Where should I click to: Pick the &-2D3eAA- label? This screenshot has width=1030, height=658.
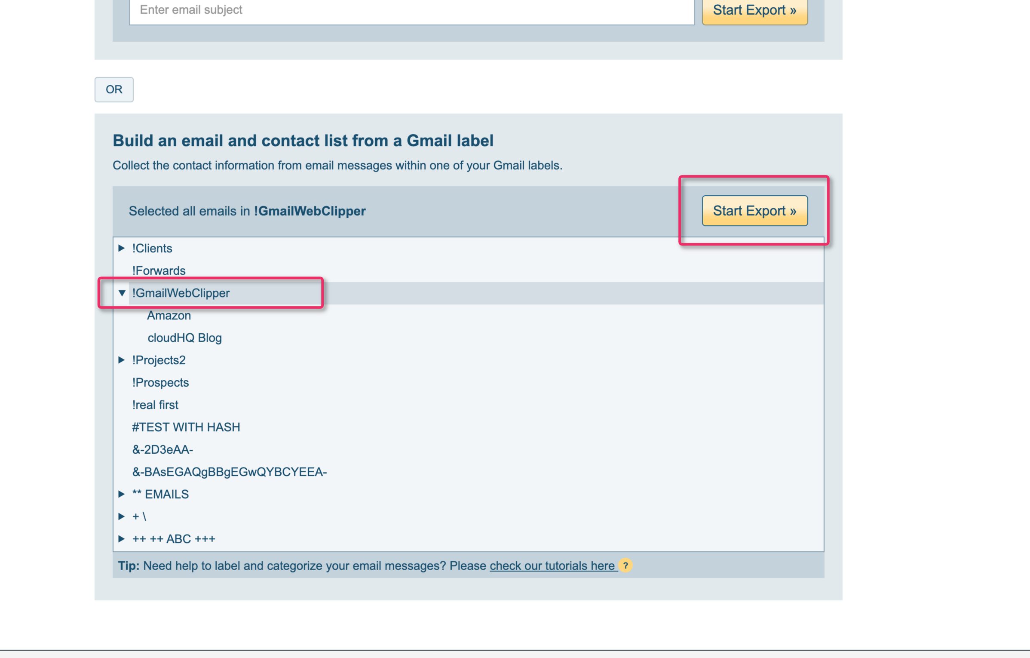point(162,449)
